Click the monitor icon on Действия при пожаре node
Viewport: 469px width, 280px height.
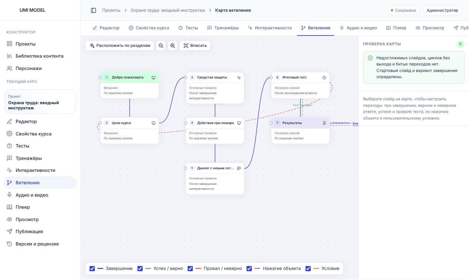click(x=239, y=123)
